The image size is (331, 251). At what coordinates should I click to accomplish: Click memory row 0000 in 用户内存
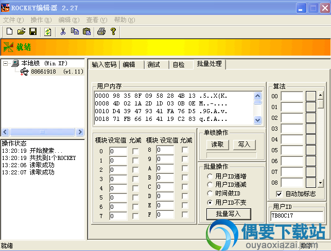point(161,96)
